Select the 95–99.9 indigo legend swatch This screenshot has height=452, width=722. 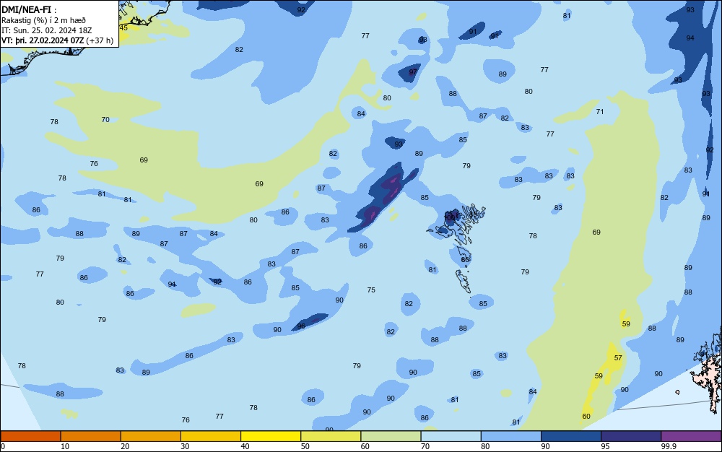click(631, 436)
